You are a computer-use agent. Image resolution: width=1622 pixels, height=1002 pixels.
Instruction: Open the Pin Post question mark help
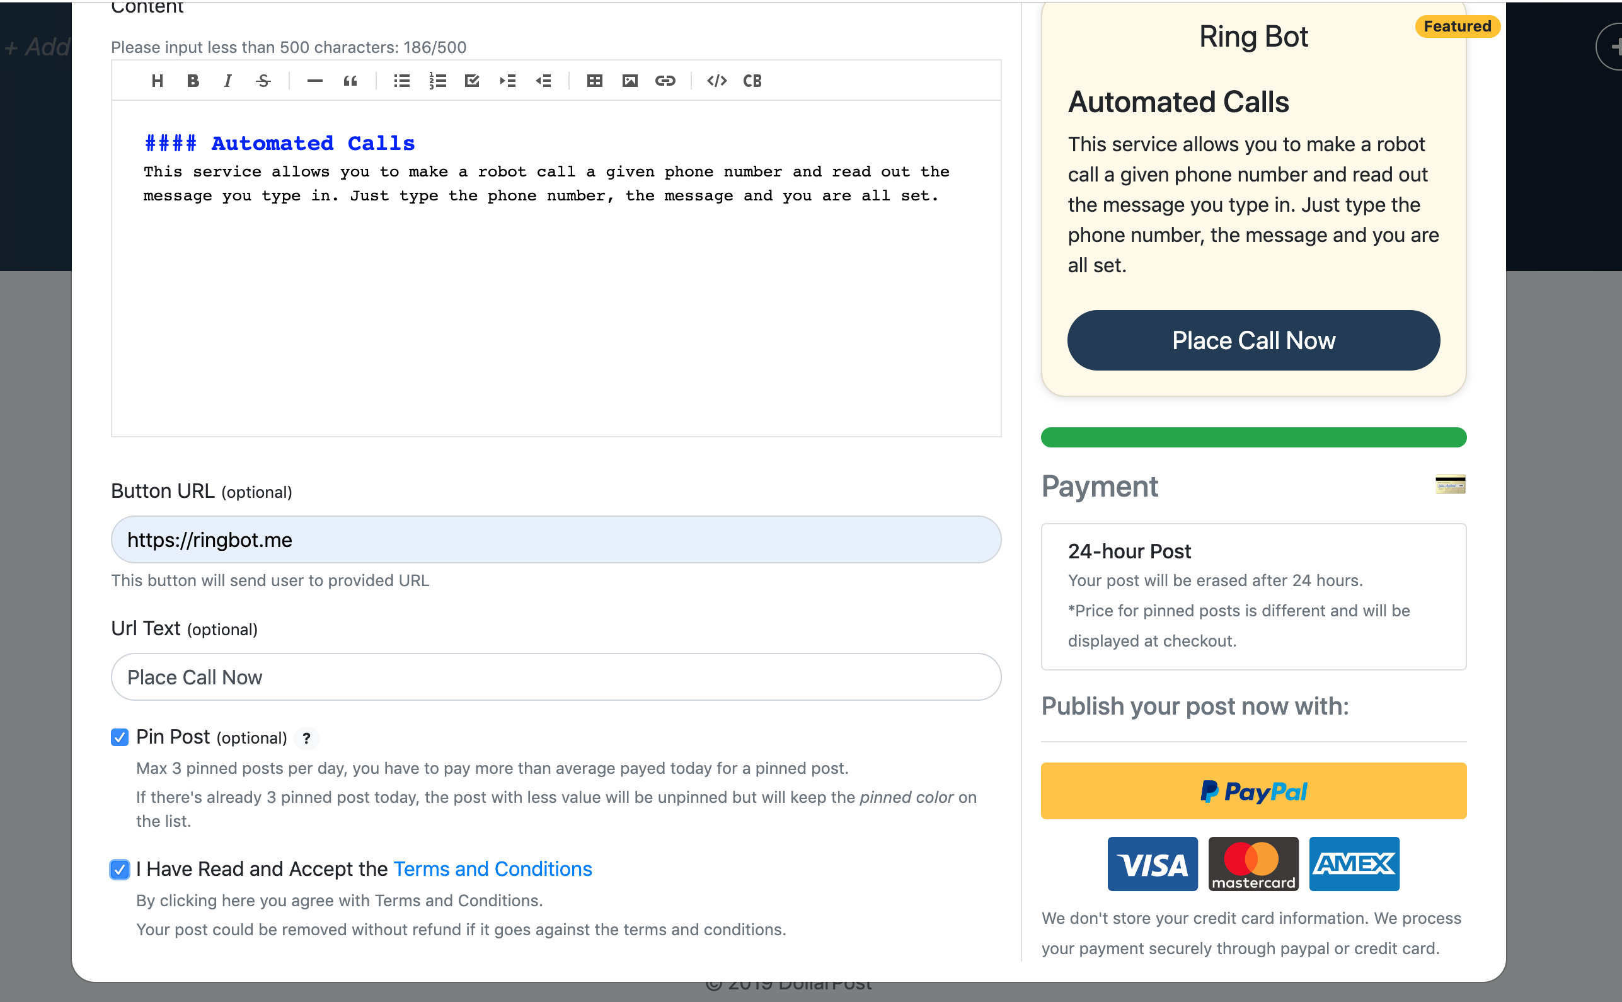[x=307, y=738]
